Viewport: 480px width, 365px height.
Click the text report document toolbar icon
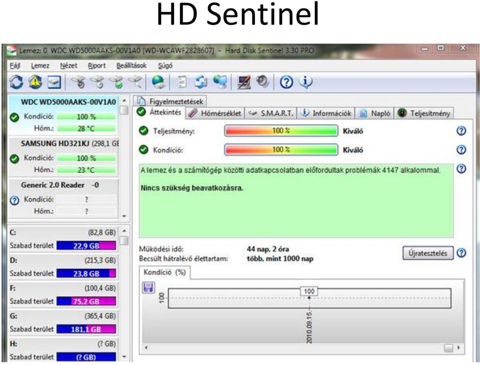[182, 82]
